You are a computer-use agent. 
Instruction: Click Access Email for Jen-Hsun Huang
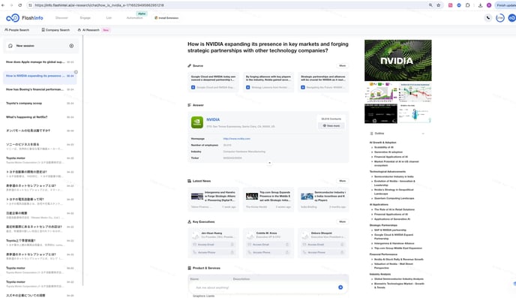(x=213, y=245)
